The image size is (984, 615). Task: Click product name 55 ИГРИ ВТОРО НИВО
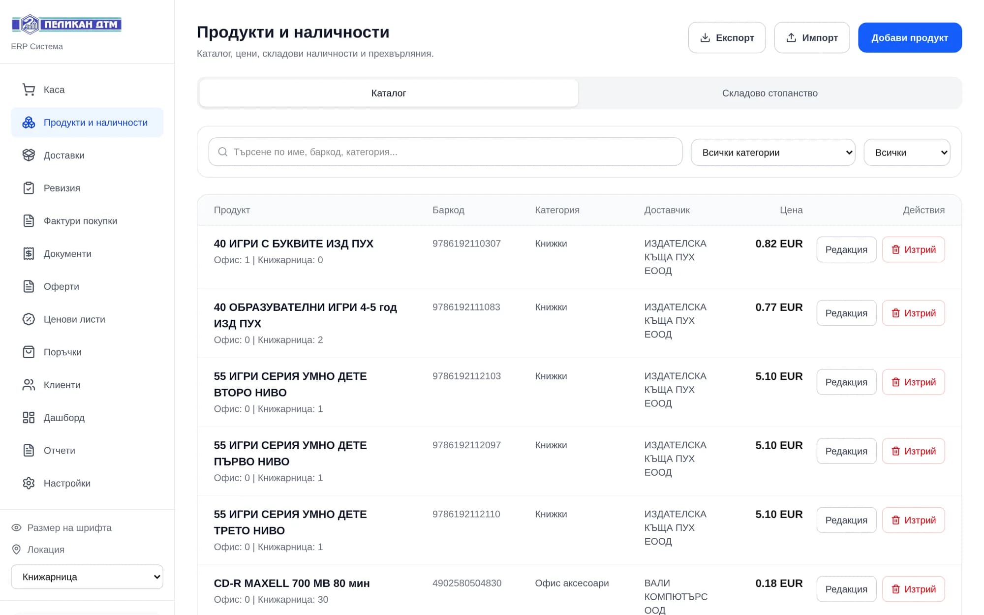290,384
